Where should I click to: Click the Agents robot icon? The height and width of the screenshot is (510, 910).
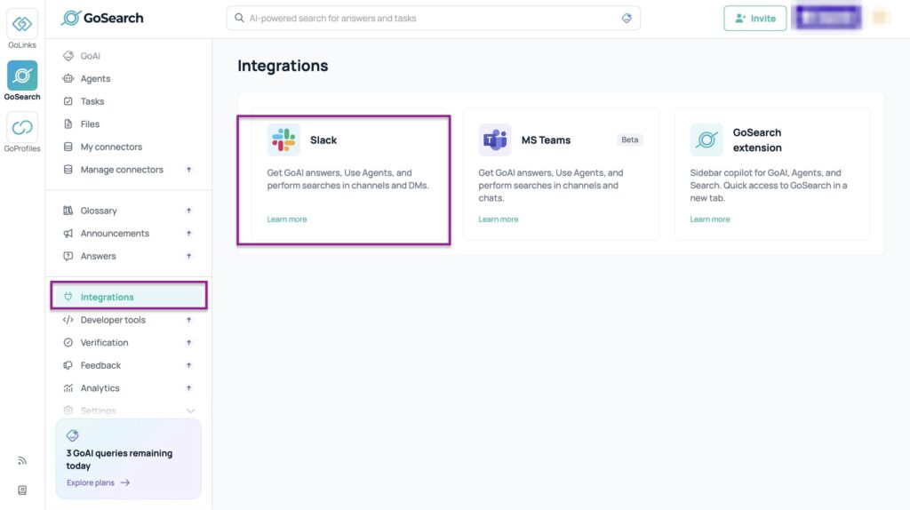[68, 78]
